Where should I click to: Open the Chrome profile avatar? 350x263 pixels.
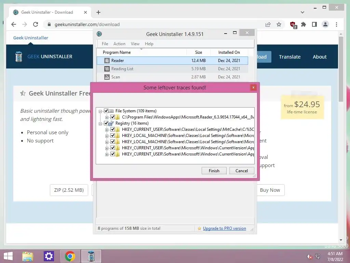pyautogui.click(x=325, y=24)
